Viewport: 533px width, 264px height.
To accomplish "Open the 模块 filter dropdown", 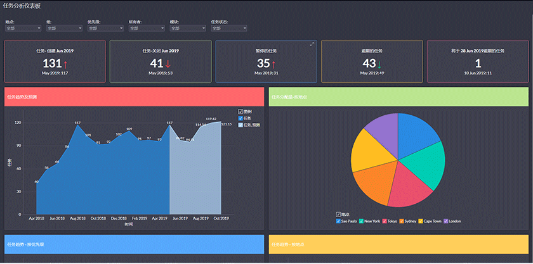I will point(188,28).
